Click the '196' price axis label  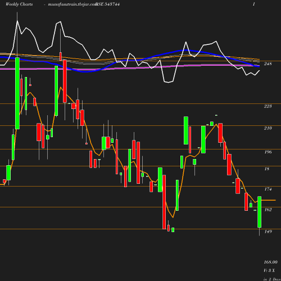coord(268,152)
